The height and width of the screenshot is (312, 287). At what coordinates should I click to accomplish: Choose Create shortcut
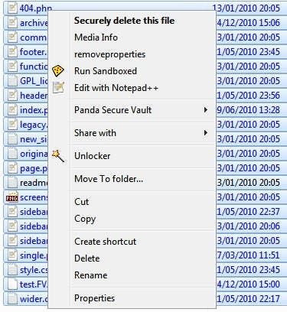click(105, 242)
